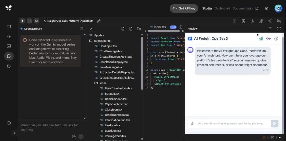Viewport: 286px width, 141px height.
Task: Open the Chat icon in left sidebar
Action: (x=9, y=27)
